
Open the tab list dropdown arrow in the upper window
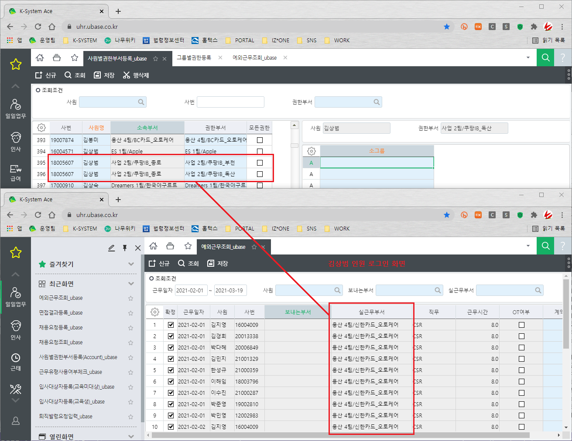point(528,58)
